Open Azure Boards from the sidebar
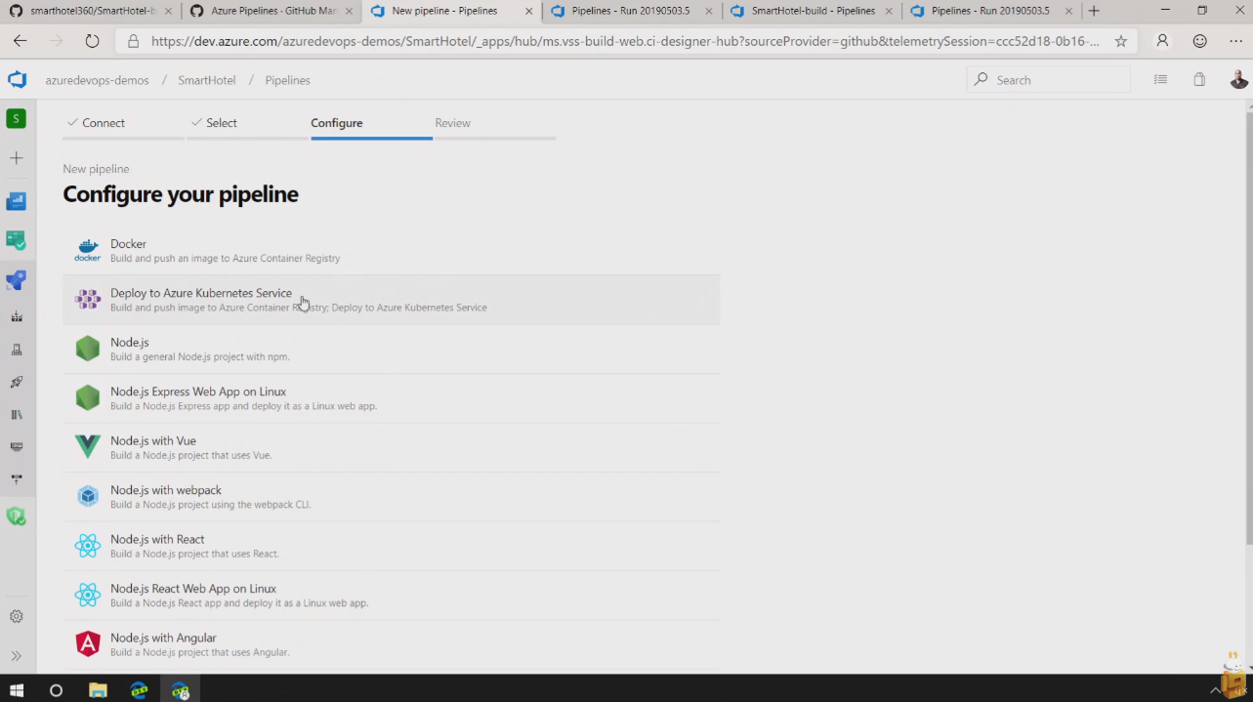 pyautogui.click(x=16, y=201)
